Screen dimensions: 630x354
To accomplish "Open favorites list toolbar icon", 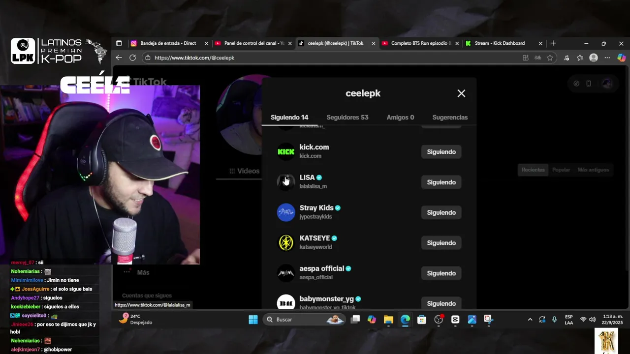I will (x=580, y=58).
